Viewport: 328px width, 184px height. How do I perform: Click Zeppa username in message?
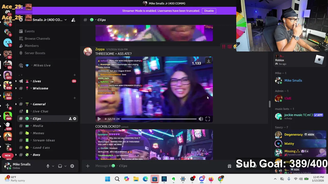point(100,49)
